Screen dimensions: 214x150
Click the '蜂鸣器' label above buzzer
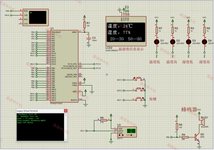[189, 109]
